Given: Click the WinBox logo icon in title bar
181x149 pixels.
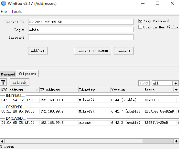Looking at the screenshot, I should tap(4, 3).
